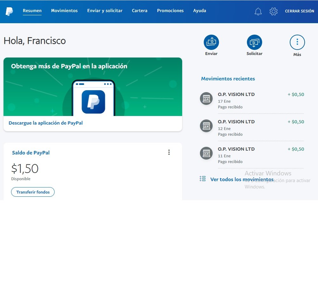Screen dimensions: 318x293
Task: Click the PayPal app icon on phone illustration
Action: 93,102
